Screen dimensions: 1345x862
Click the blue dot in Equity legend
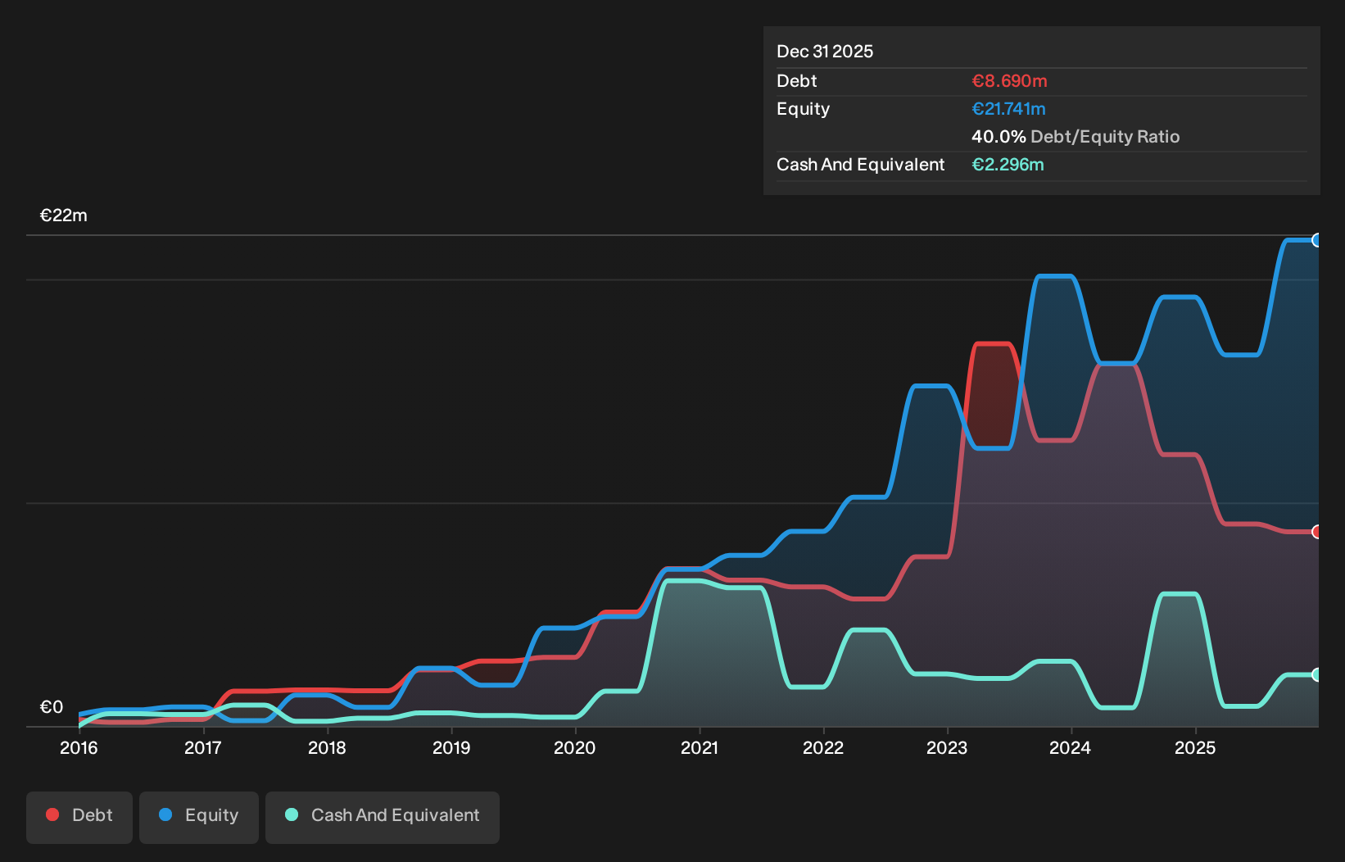click(165, 814)
